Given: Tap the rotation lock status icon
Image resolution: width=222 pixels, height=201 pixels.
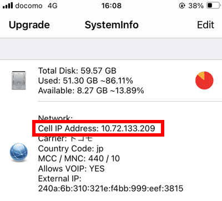Looking at the screenshot, I should coord(182,6).
